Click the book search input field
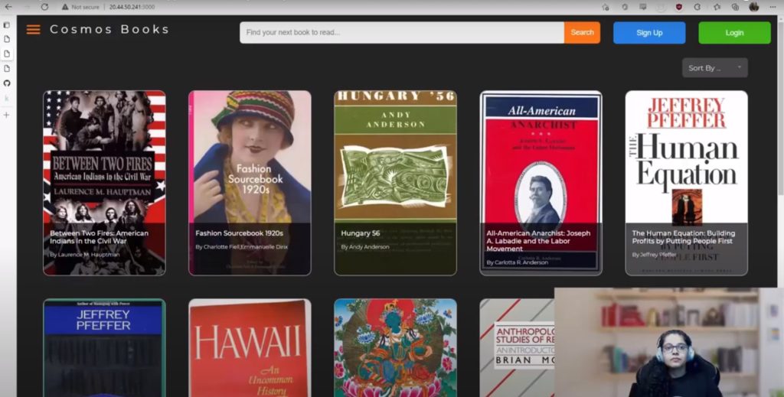Screen dimensions: 784x397 click(x=402, y=33)
